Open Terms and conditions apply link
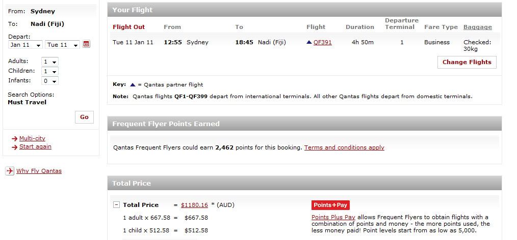The width and height of the screenshot is (517, 240). [344, 147]
